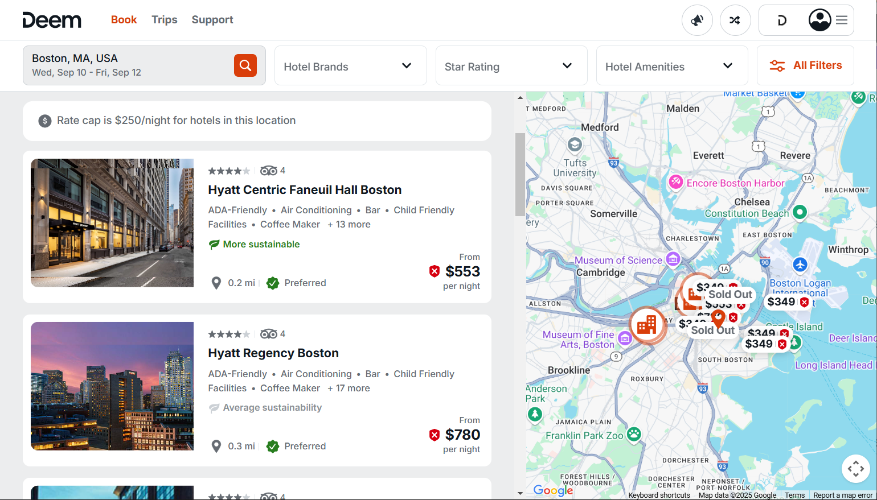Click the out-of-policy shield beside $553

tap(435, 271)
